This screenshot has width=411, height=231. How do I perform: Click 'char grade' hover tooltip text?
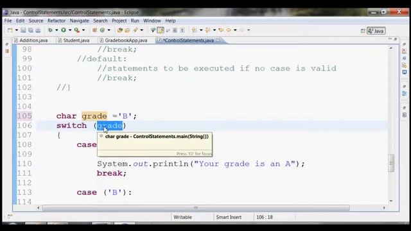(157, 137)
